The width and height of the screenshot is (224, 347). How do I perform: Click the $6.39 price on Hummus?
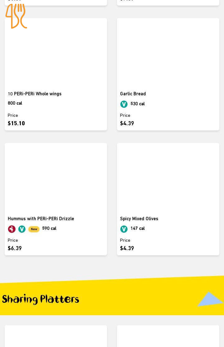point(15,248)
